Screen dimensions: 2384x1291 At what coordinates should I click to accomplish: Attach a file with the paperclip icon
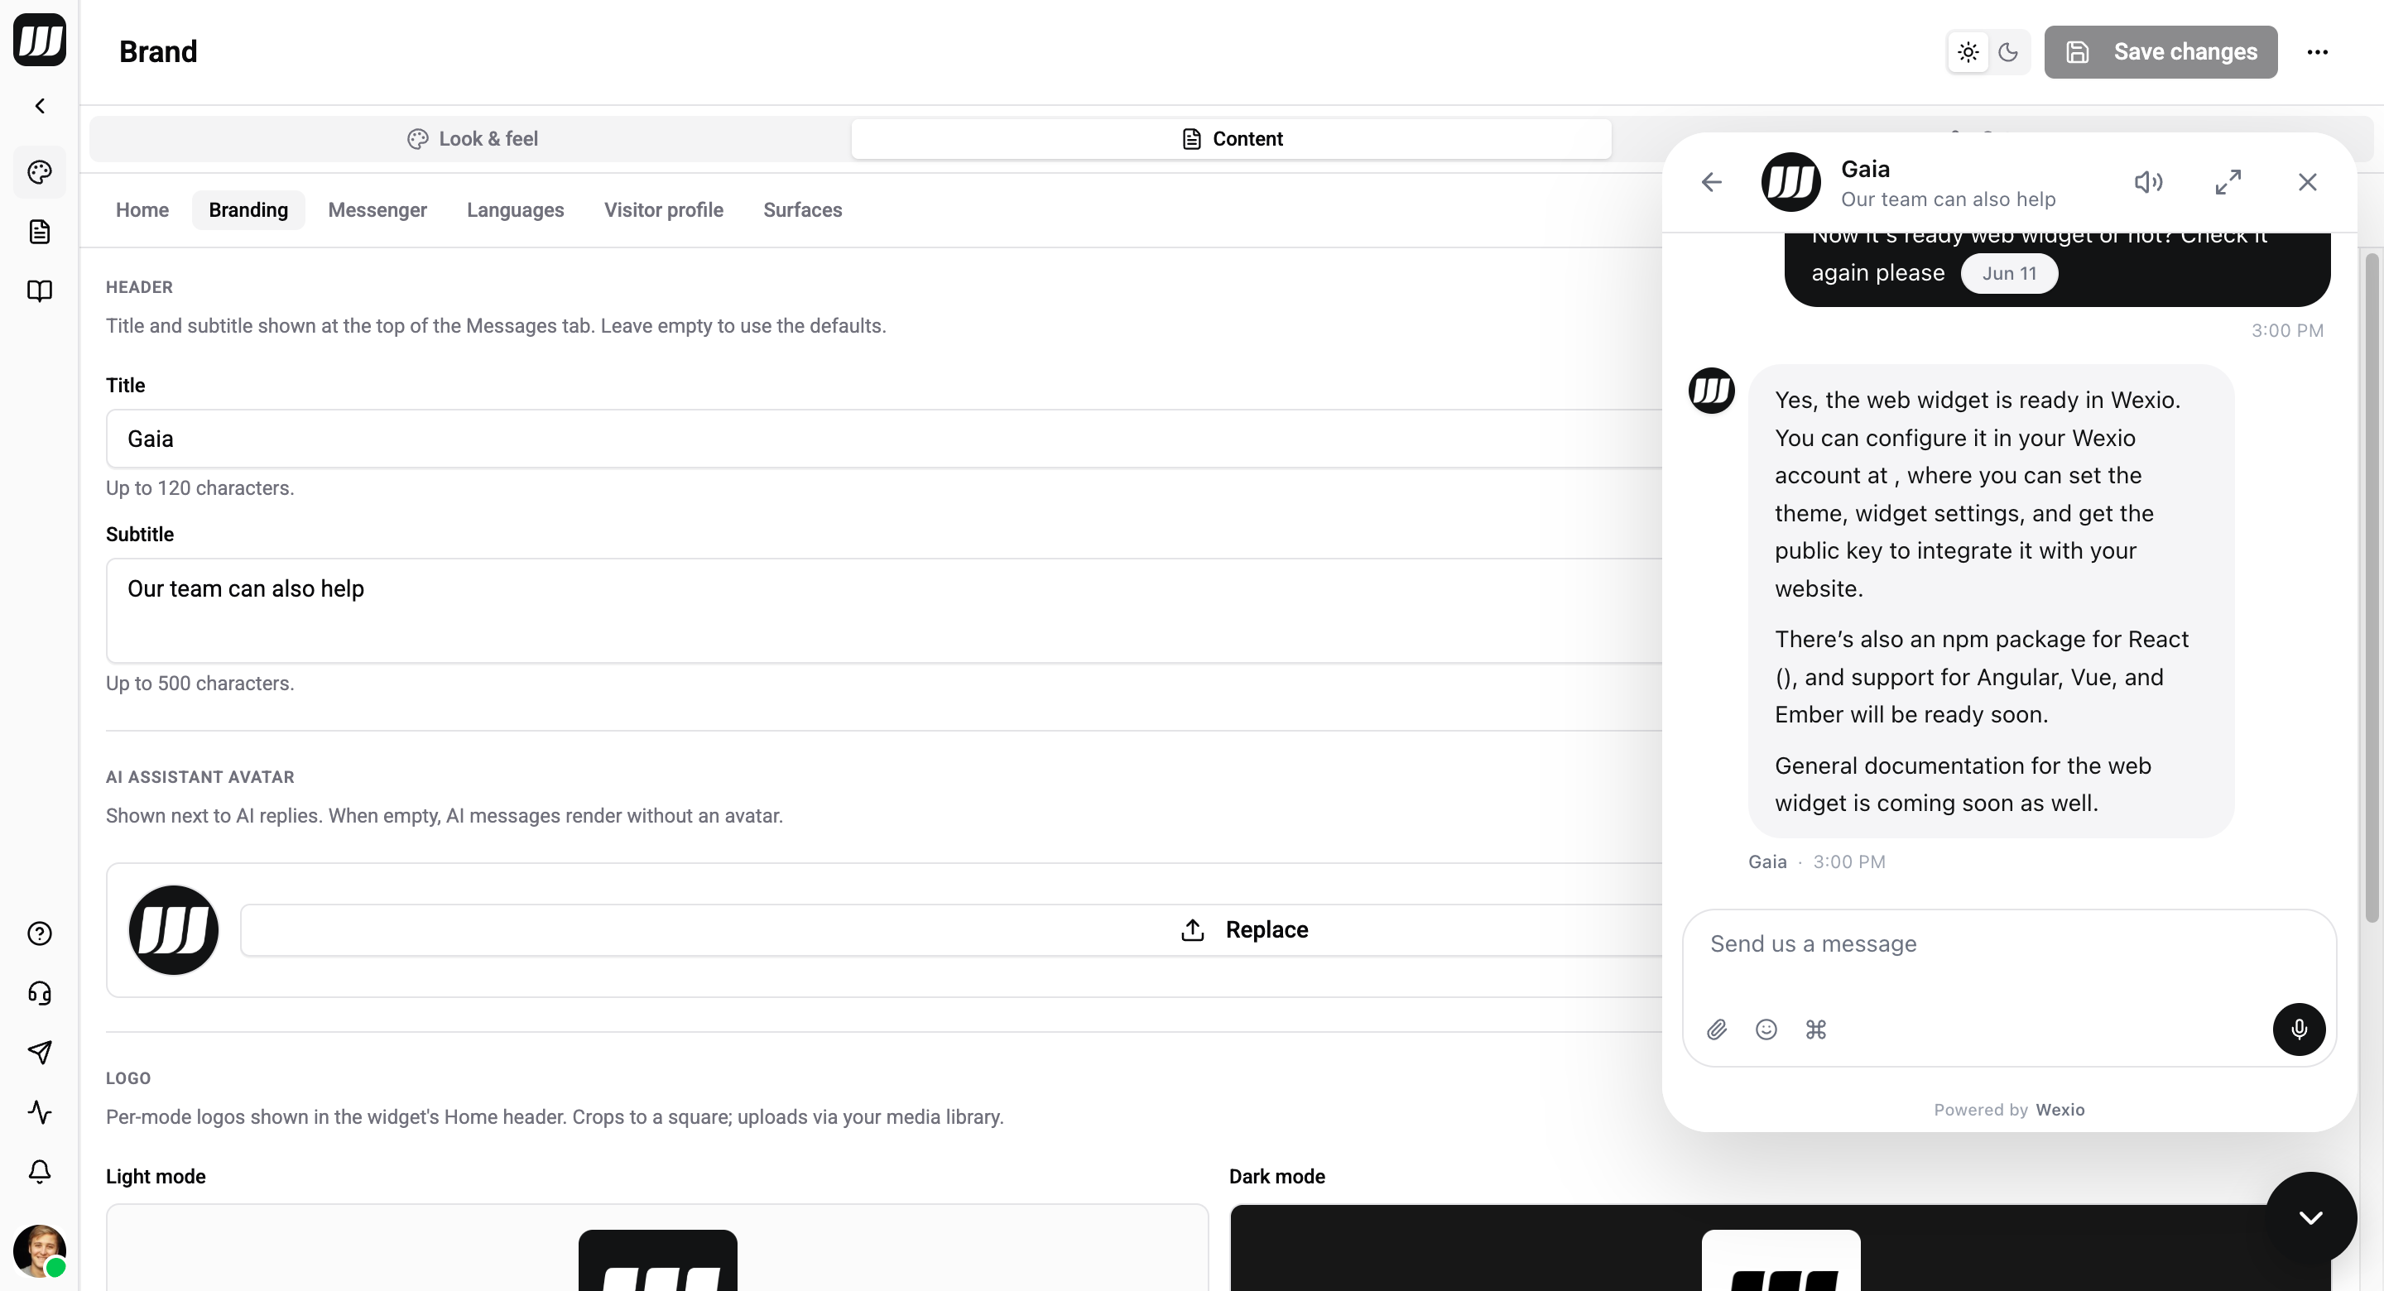(1717, 1030)
